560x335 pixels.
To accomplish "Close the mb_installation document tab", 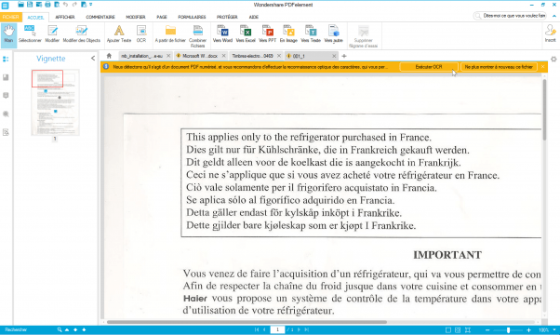I will coord(168,56).
